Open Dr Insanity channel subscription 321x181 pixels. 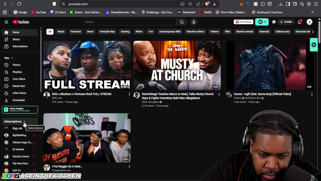(x=20, y=149)
